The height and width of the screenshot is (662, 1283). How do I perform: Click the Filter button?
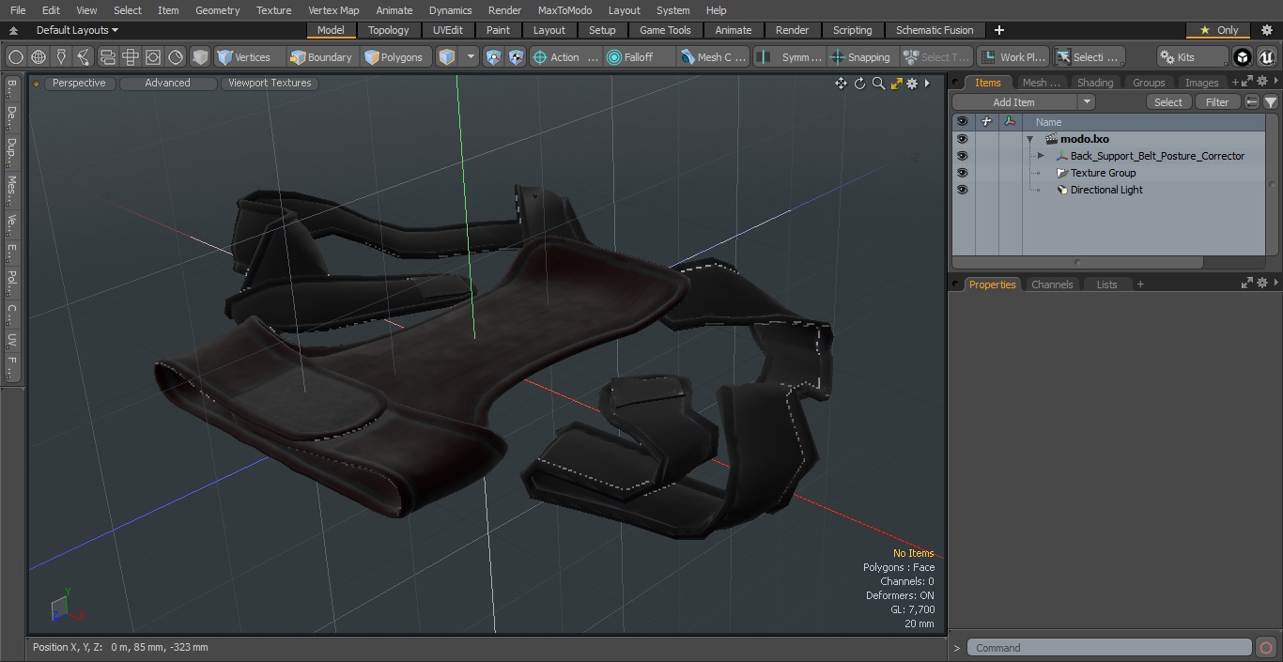(1217, 102)
